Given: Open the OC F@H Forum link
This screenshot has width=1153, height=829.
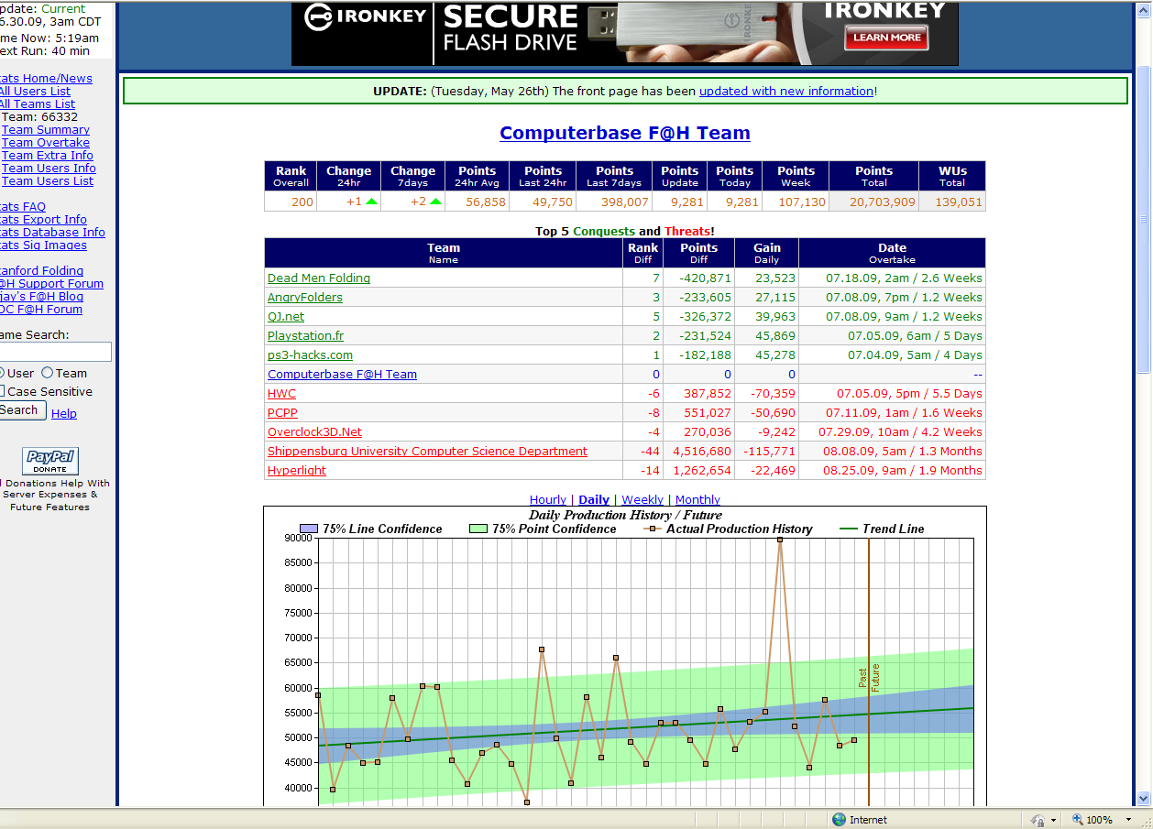Looking at the screenshot, I should point(41,310).
